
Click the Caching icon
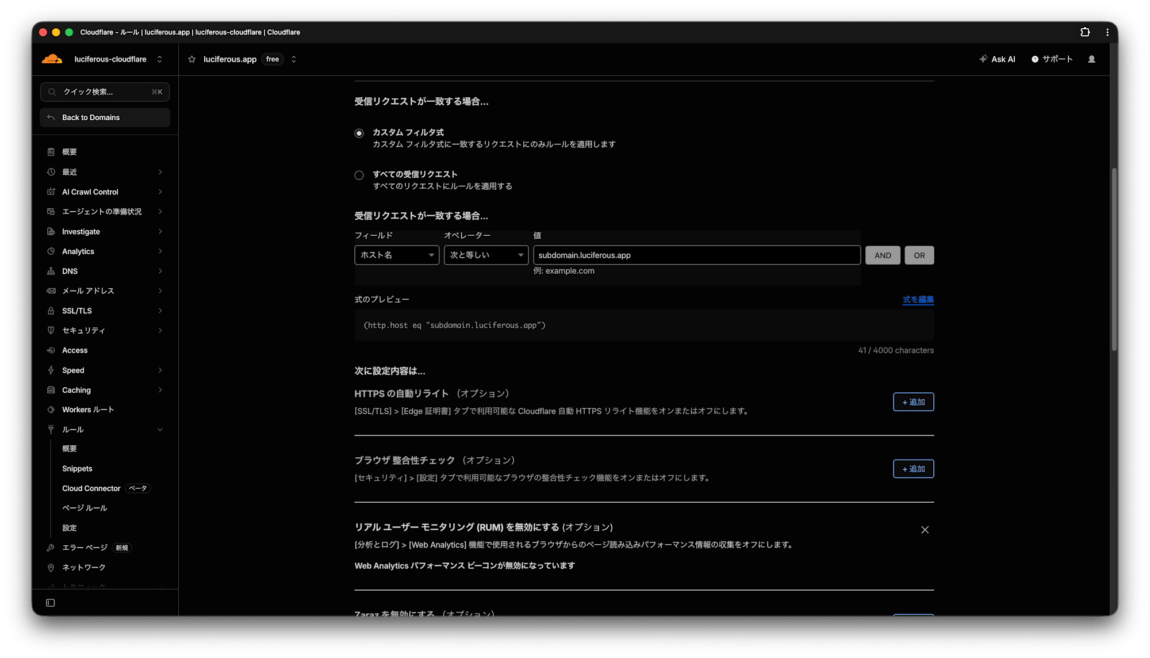pyautogui.click(x=51, y=390)
